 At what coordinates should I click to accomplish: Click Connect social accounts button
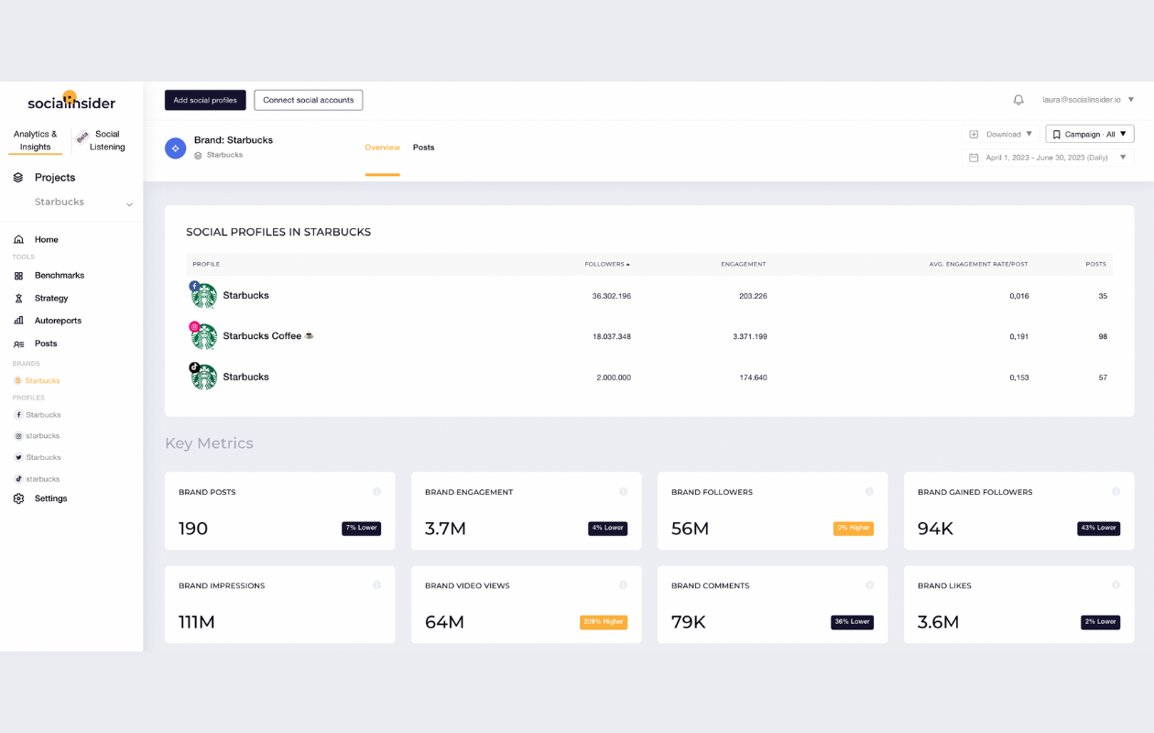click(x=309, y=100)
